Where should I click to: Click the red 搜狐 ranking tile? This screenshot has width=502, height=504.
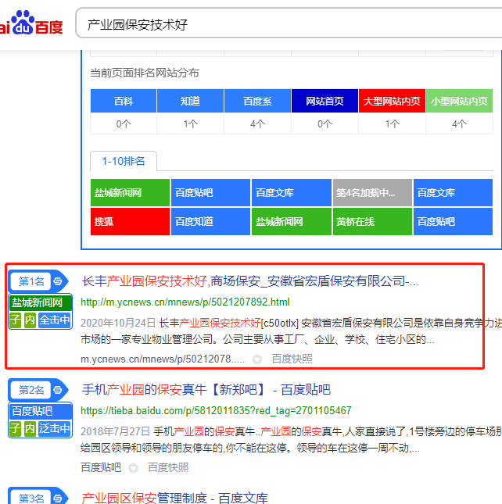[130, 221]
